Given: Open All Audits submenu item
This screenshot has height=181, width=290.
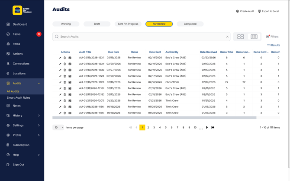Looking at the screenshot, I should click(x=13, y=91).
